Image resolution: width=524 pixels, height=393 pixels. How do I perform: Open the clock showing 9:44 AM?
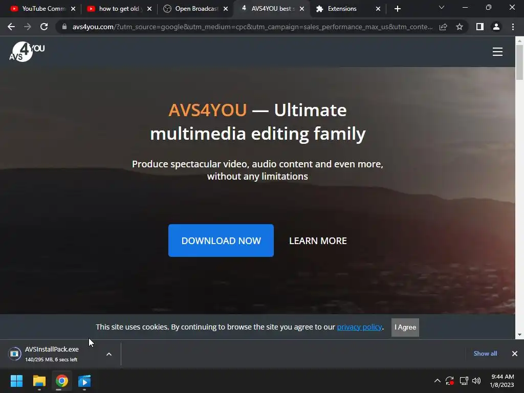coord(503,381)
